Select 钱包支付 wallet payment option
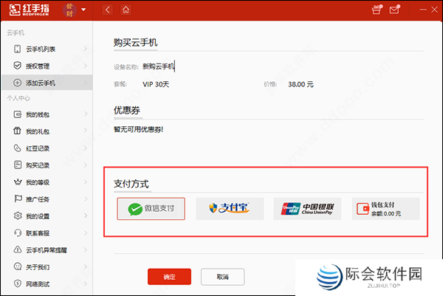The image size is (443, 296). [x=385, y=209]
